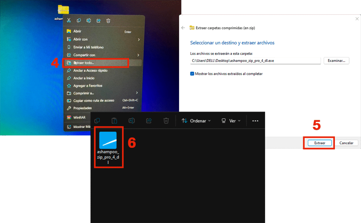Click the Examinar... button
Viewport: 361px width, 223px height.
point(336,61)
